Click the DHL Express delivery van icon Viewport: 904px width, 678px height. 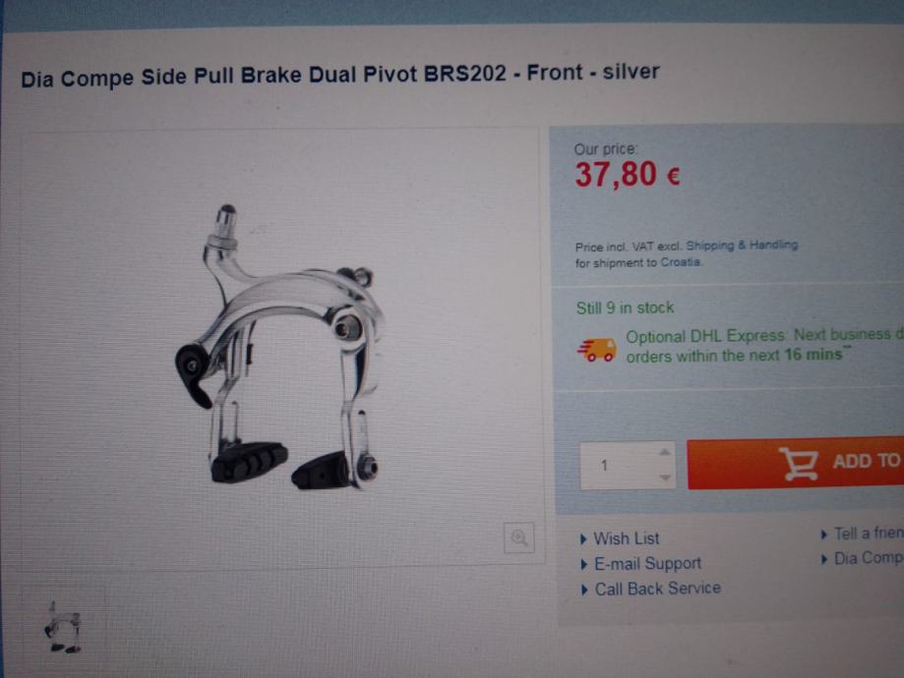pyautogui.click(x=597, y=350)
